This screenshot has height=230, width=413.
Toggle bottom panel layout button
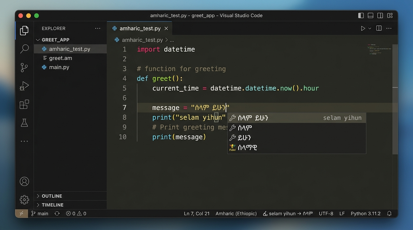[371, 16]
